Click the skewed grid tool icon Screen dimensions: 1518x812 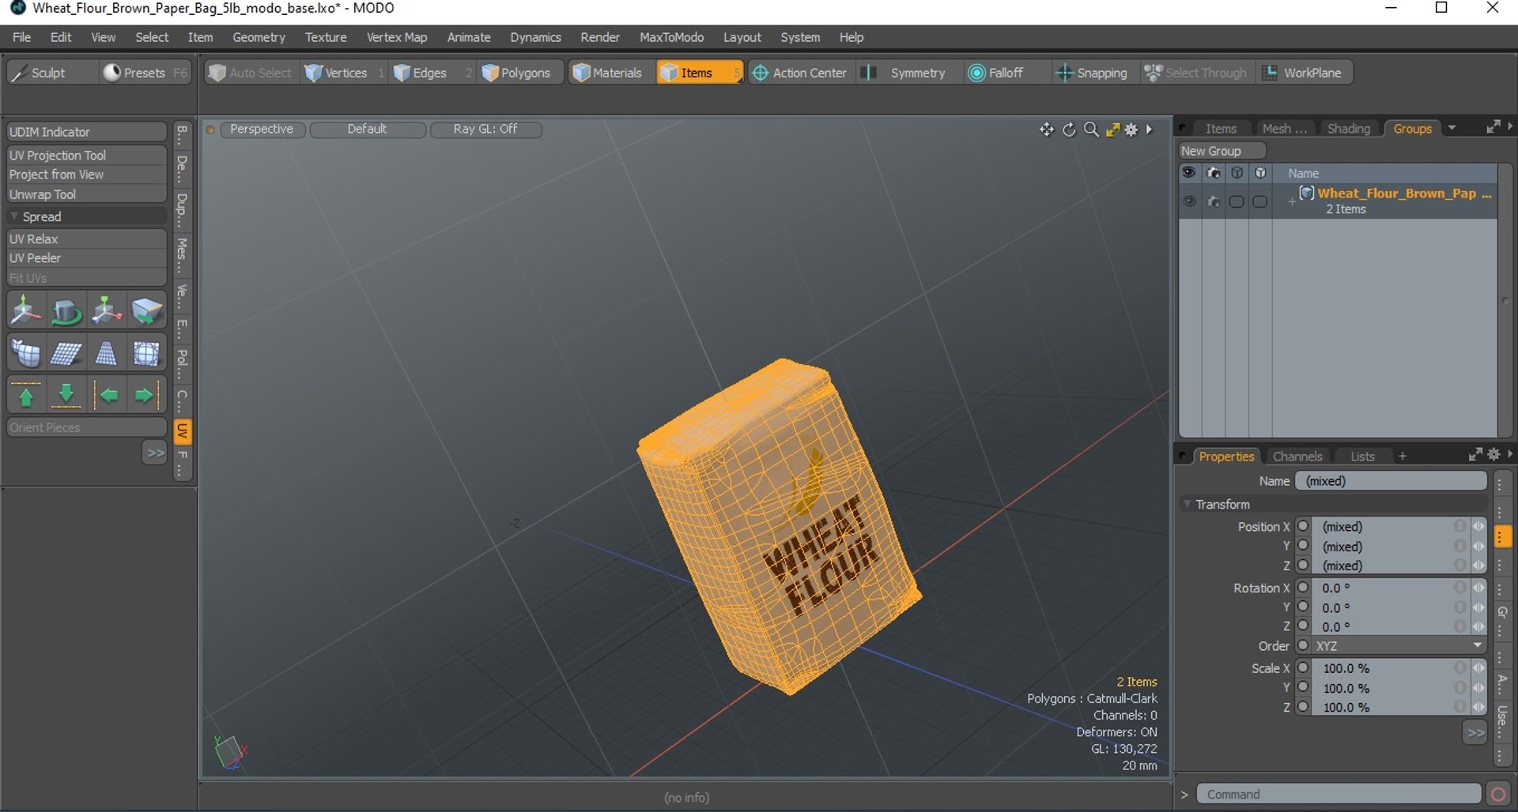click(x=66, y=353)
